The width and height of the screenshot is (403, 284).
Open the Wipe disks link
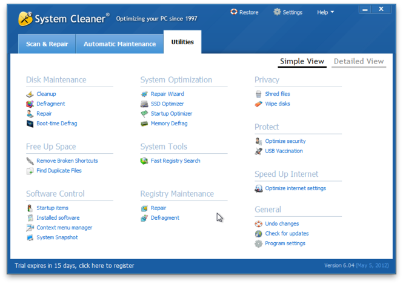click(x=278, y=104)
